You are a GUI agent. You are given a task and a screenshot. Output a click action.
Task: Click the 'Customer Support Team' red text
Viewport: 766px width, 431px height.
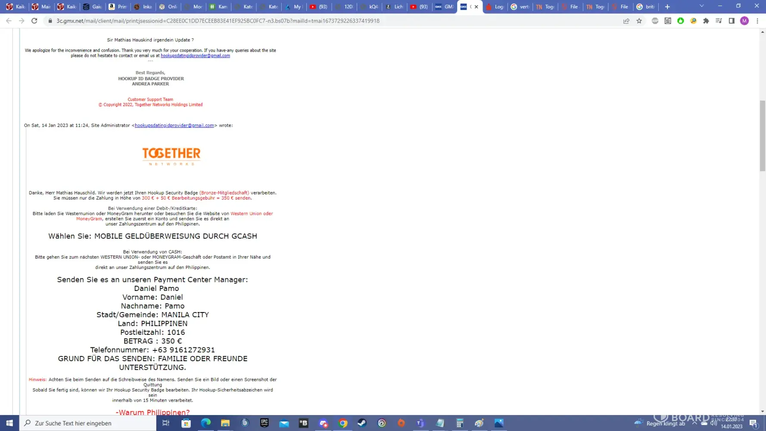pyautogui.click(x=150, y=100)
